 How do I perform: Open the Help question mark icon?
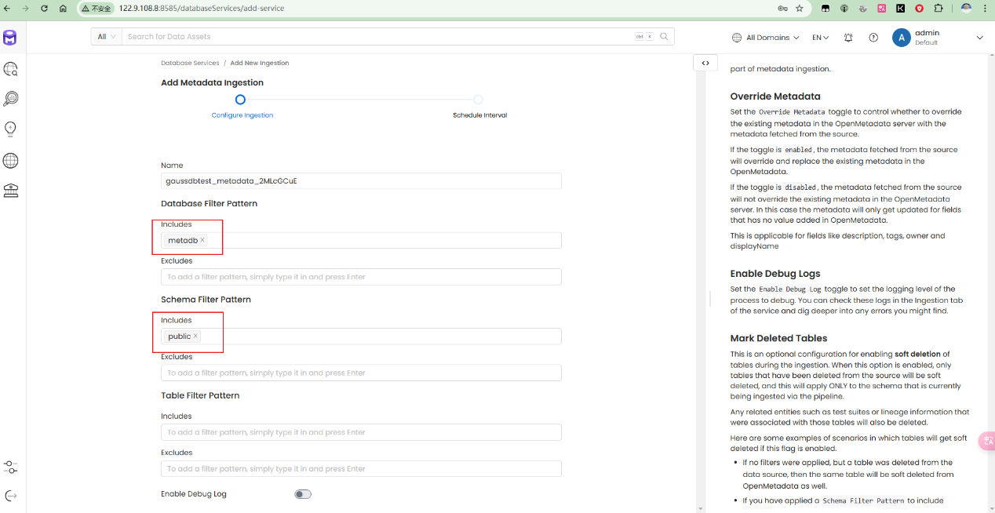[873, 38]
